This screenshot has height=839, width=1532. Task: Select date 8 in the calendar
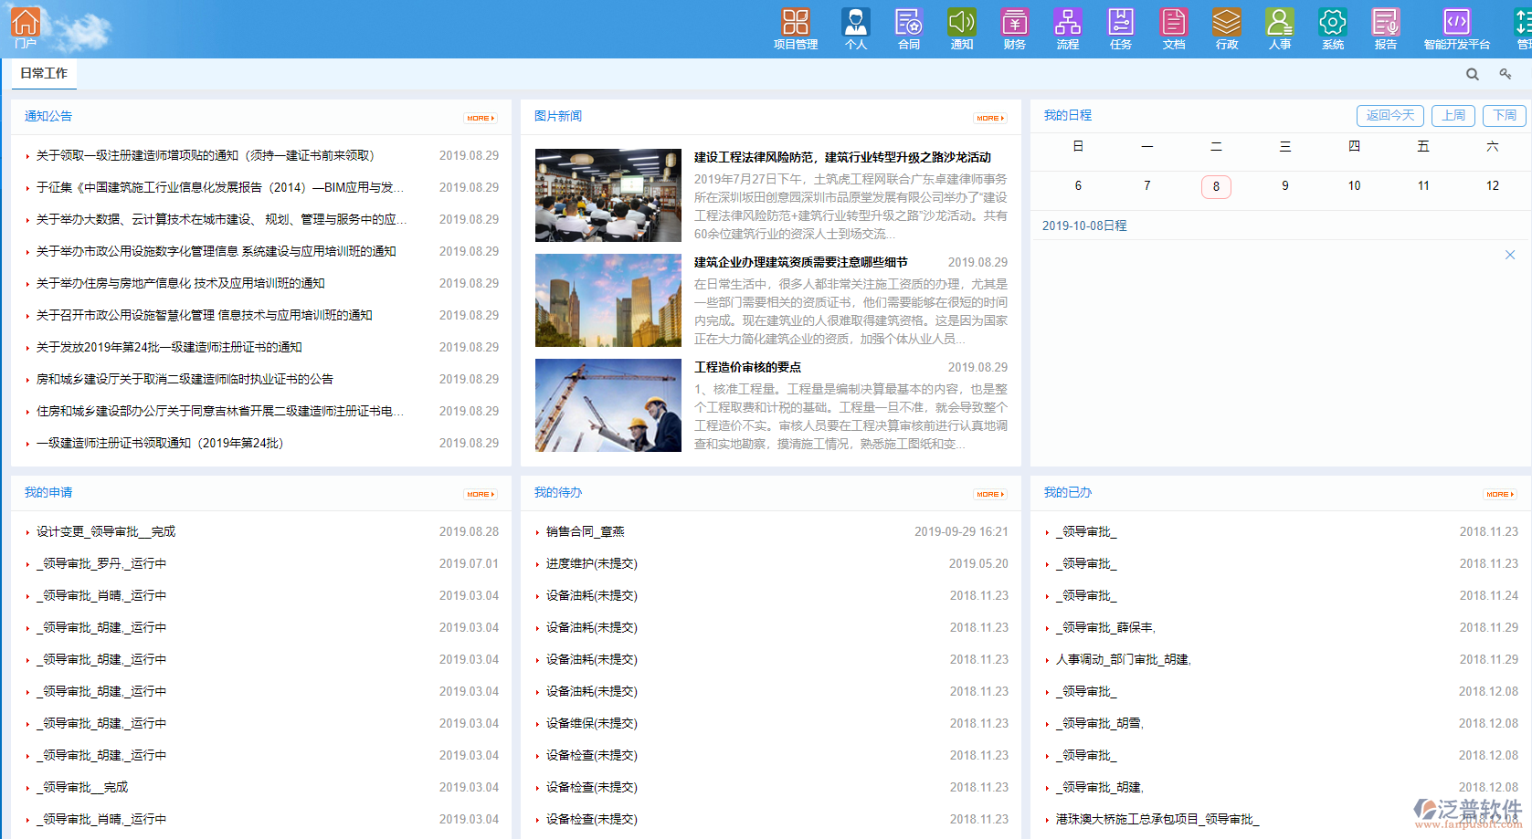[x=1216, y=186]
